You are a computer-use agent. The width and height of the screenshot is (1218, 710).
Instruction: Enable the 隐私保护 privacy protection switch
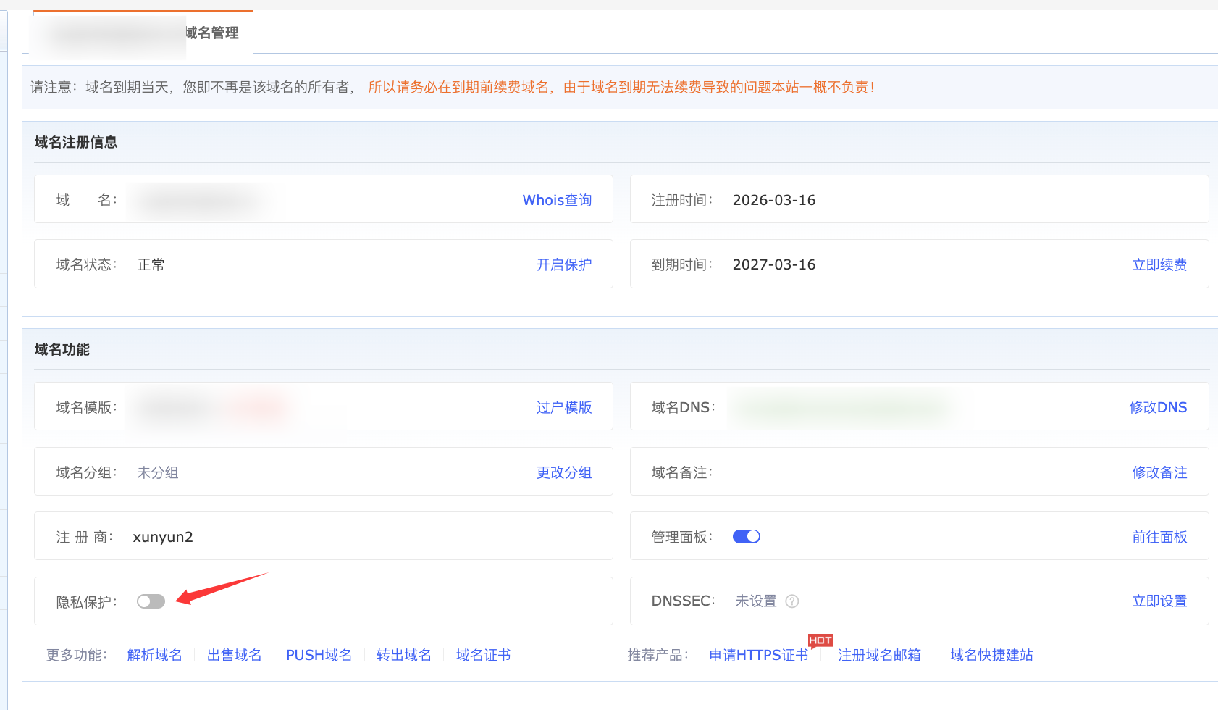coord(151,601)
